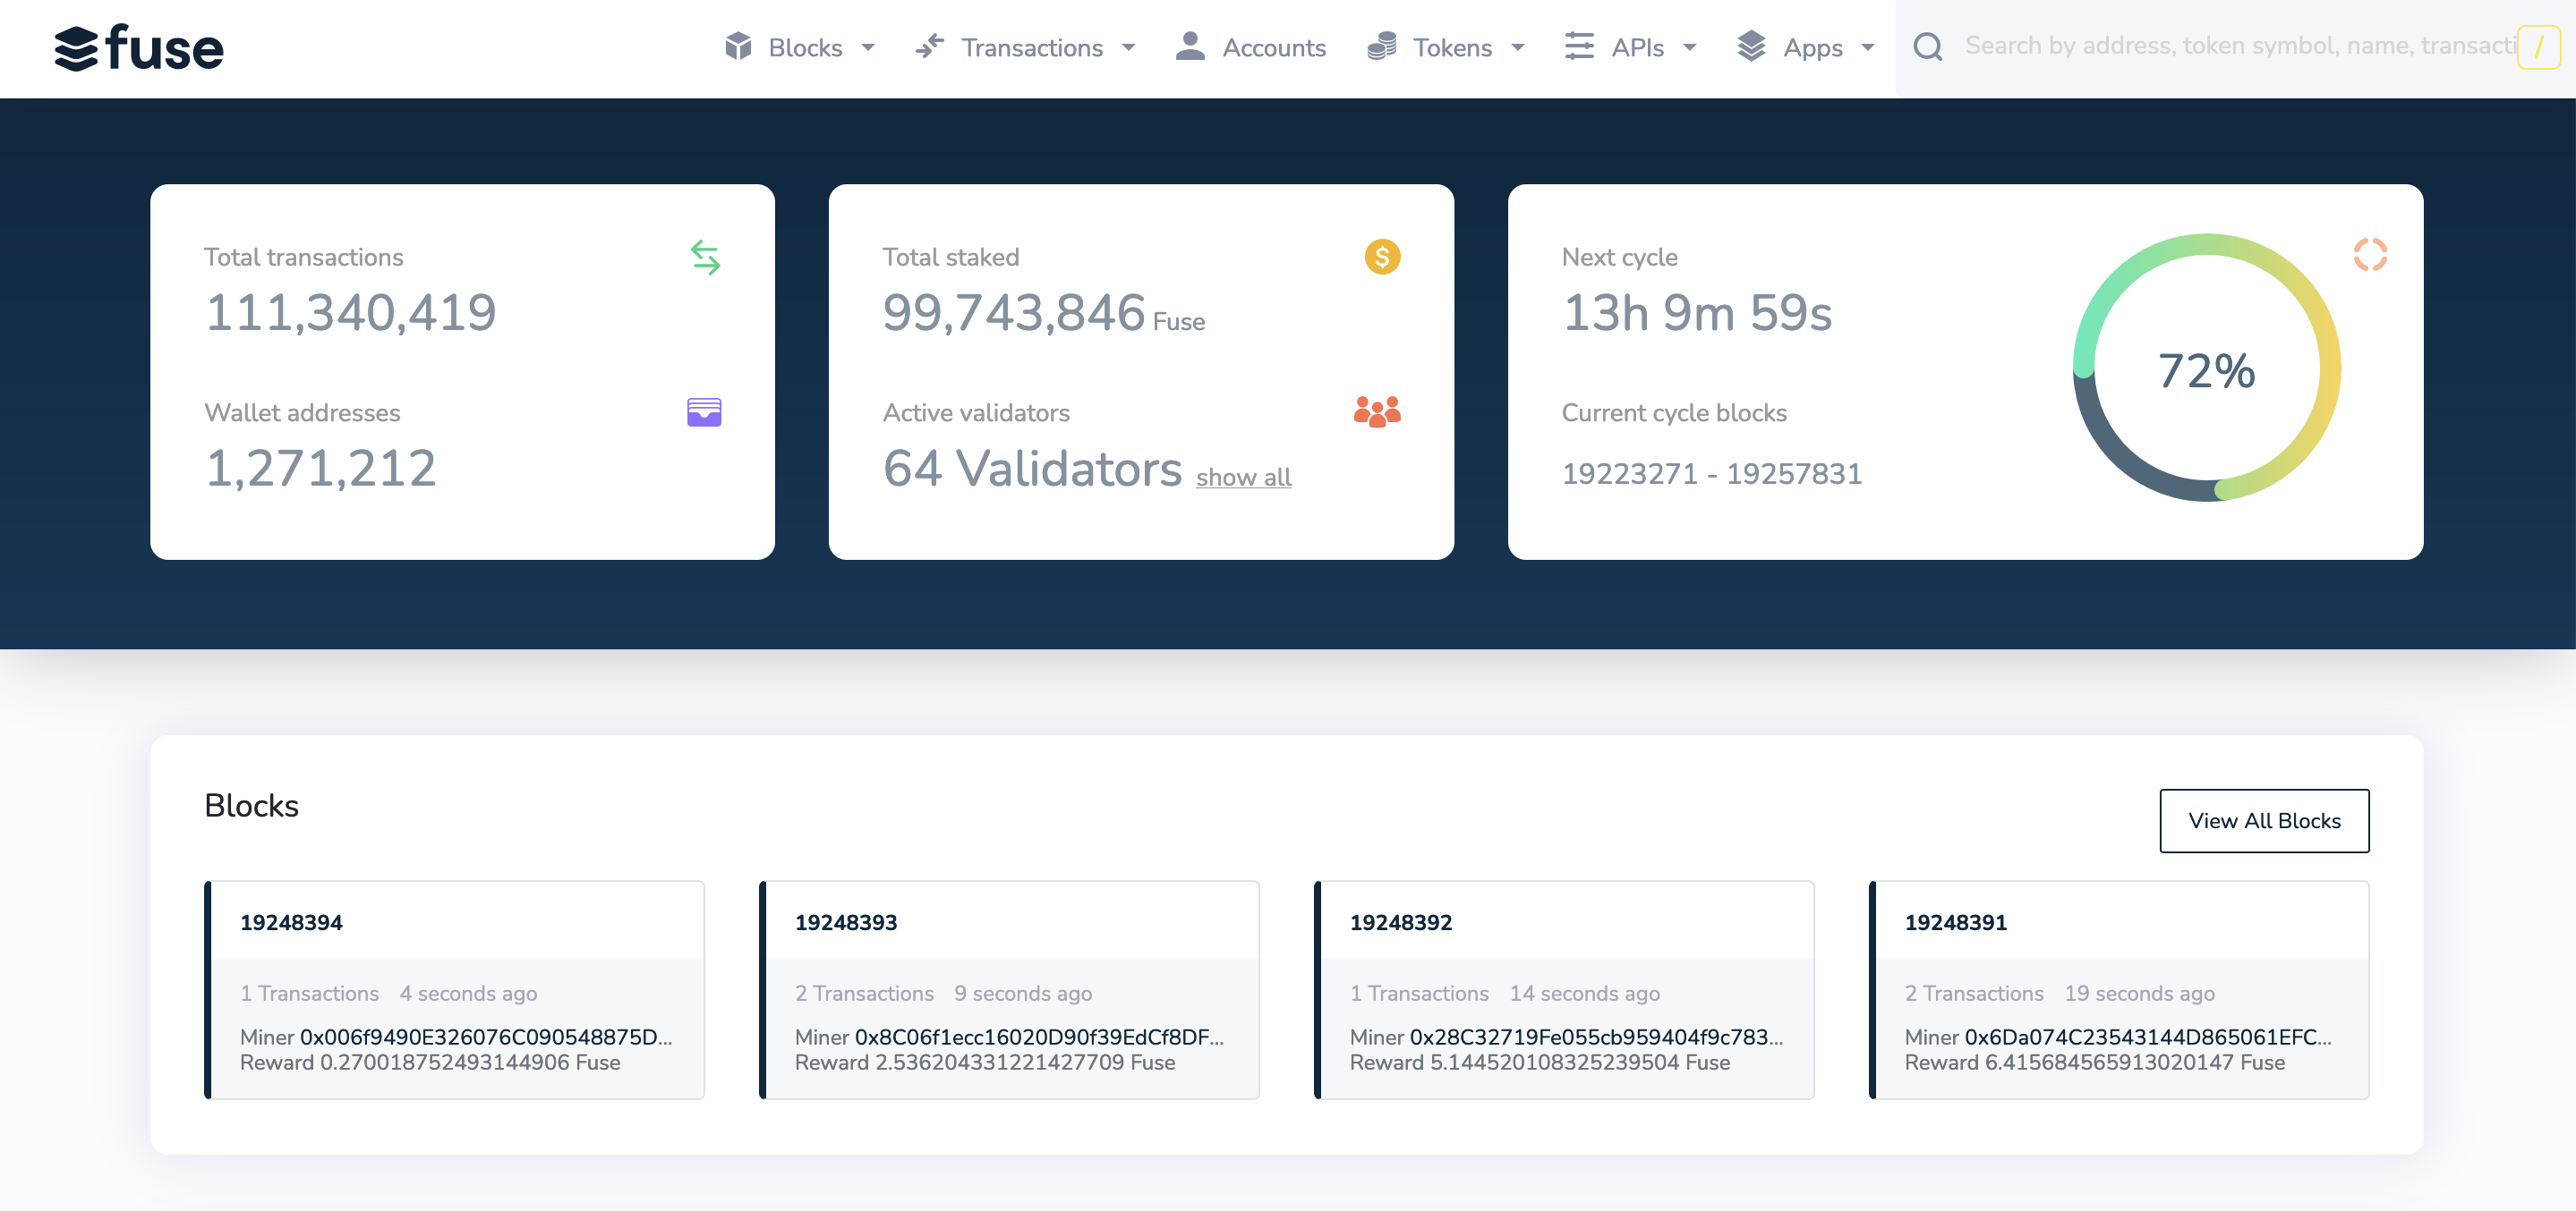The height and width of the screenshot is (1211, 2576).
Task: Click the 72% cycle progress ring
Action: (2206, 368)
